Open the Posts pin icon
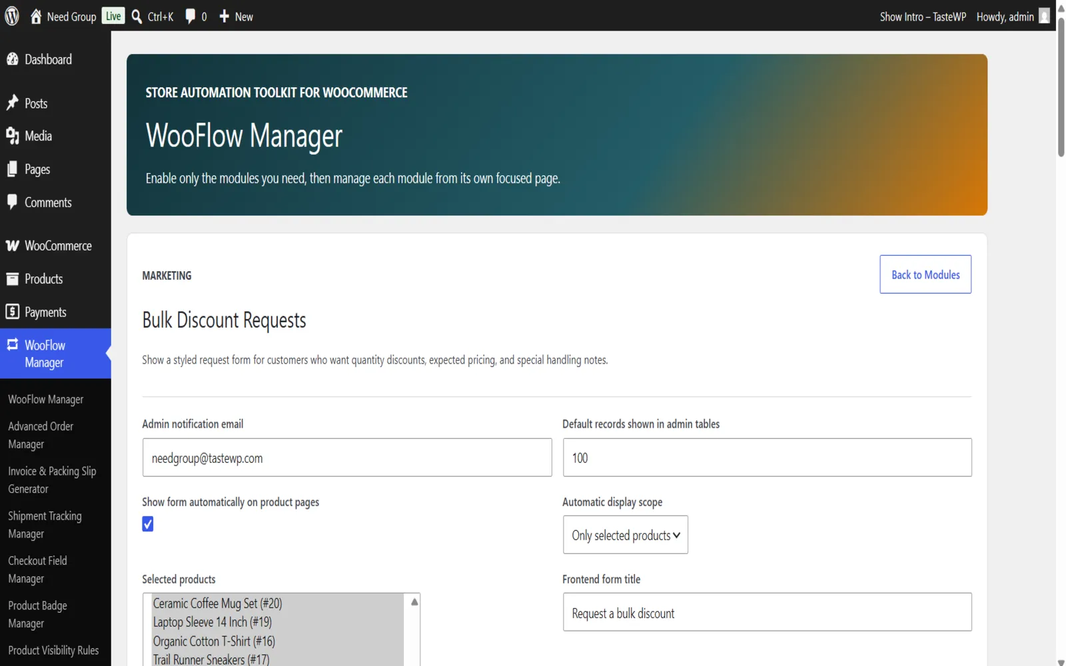Screen dimensions: 1066x666 tap(12, 103)
